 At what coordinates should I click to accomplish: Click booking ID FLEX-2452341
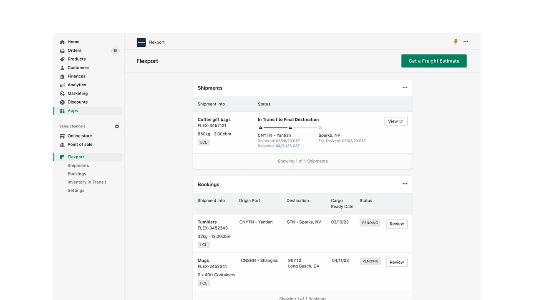tap(212, 266)
